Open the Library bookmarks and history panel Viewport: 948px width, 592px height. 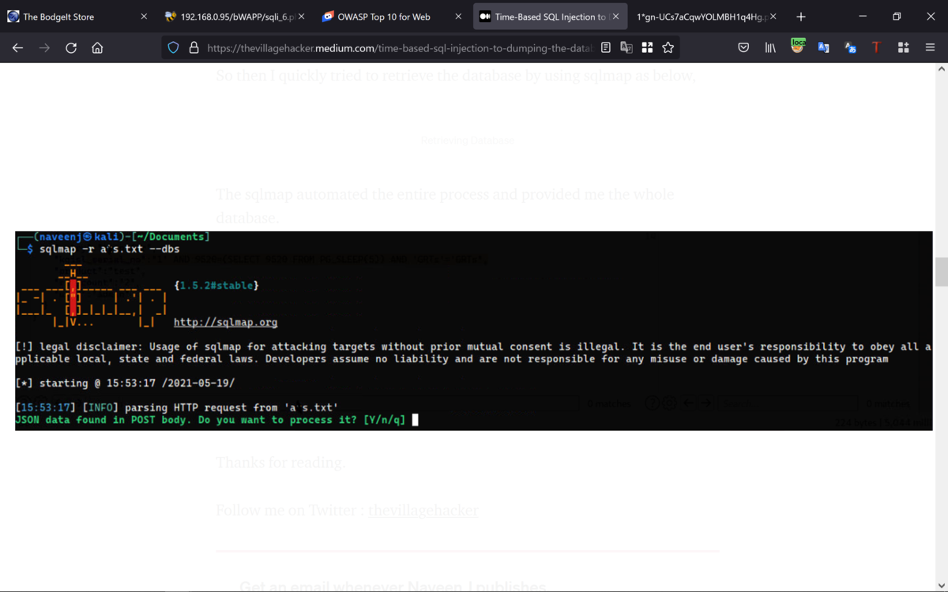click(x=770, y=48)
